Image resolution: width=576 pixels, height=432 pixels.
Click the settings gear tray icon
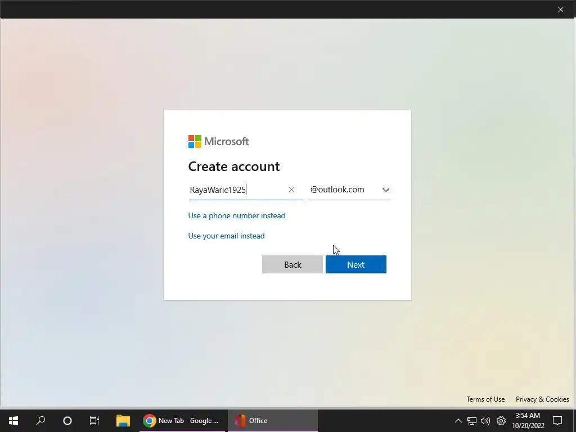pyautogui.click(x=501, y=421)
